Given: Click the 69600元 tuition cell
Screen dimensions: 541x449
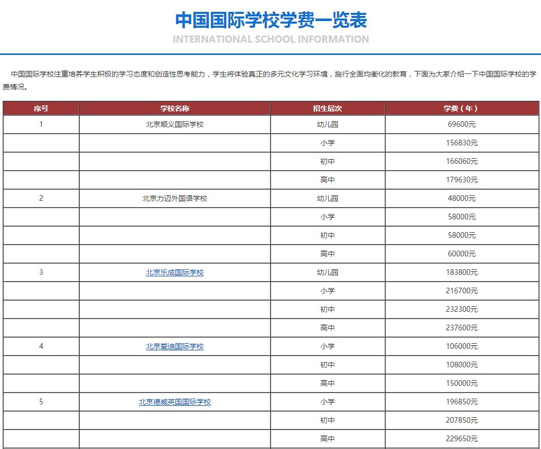Looking at the screenshot, I should pyautogui.click(x=462, y=124).
